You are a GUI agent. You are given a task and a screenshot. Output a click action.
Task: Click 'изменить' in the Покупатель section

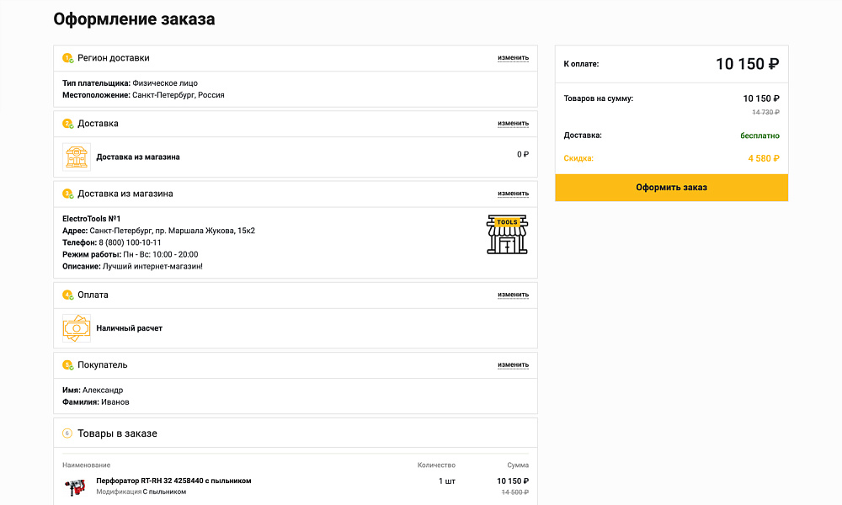[x=513, y=365]
